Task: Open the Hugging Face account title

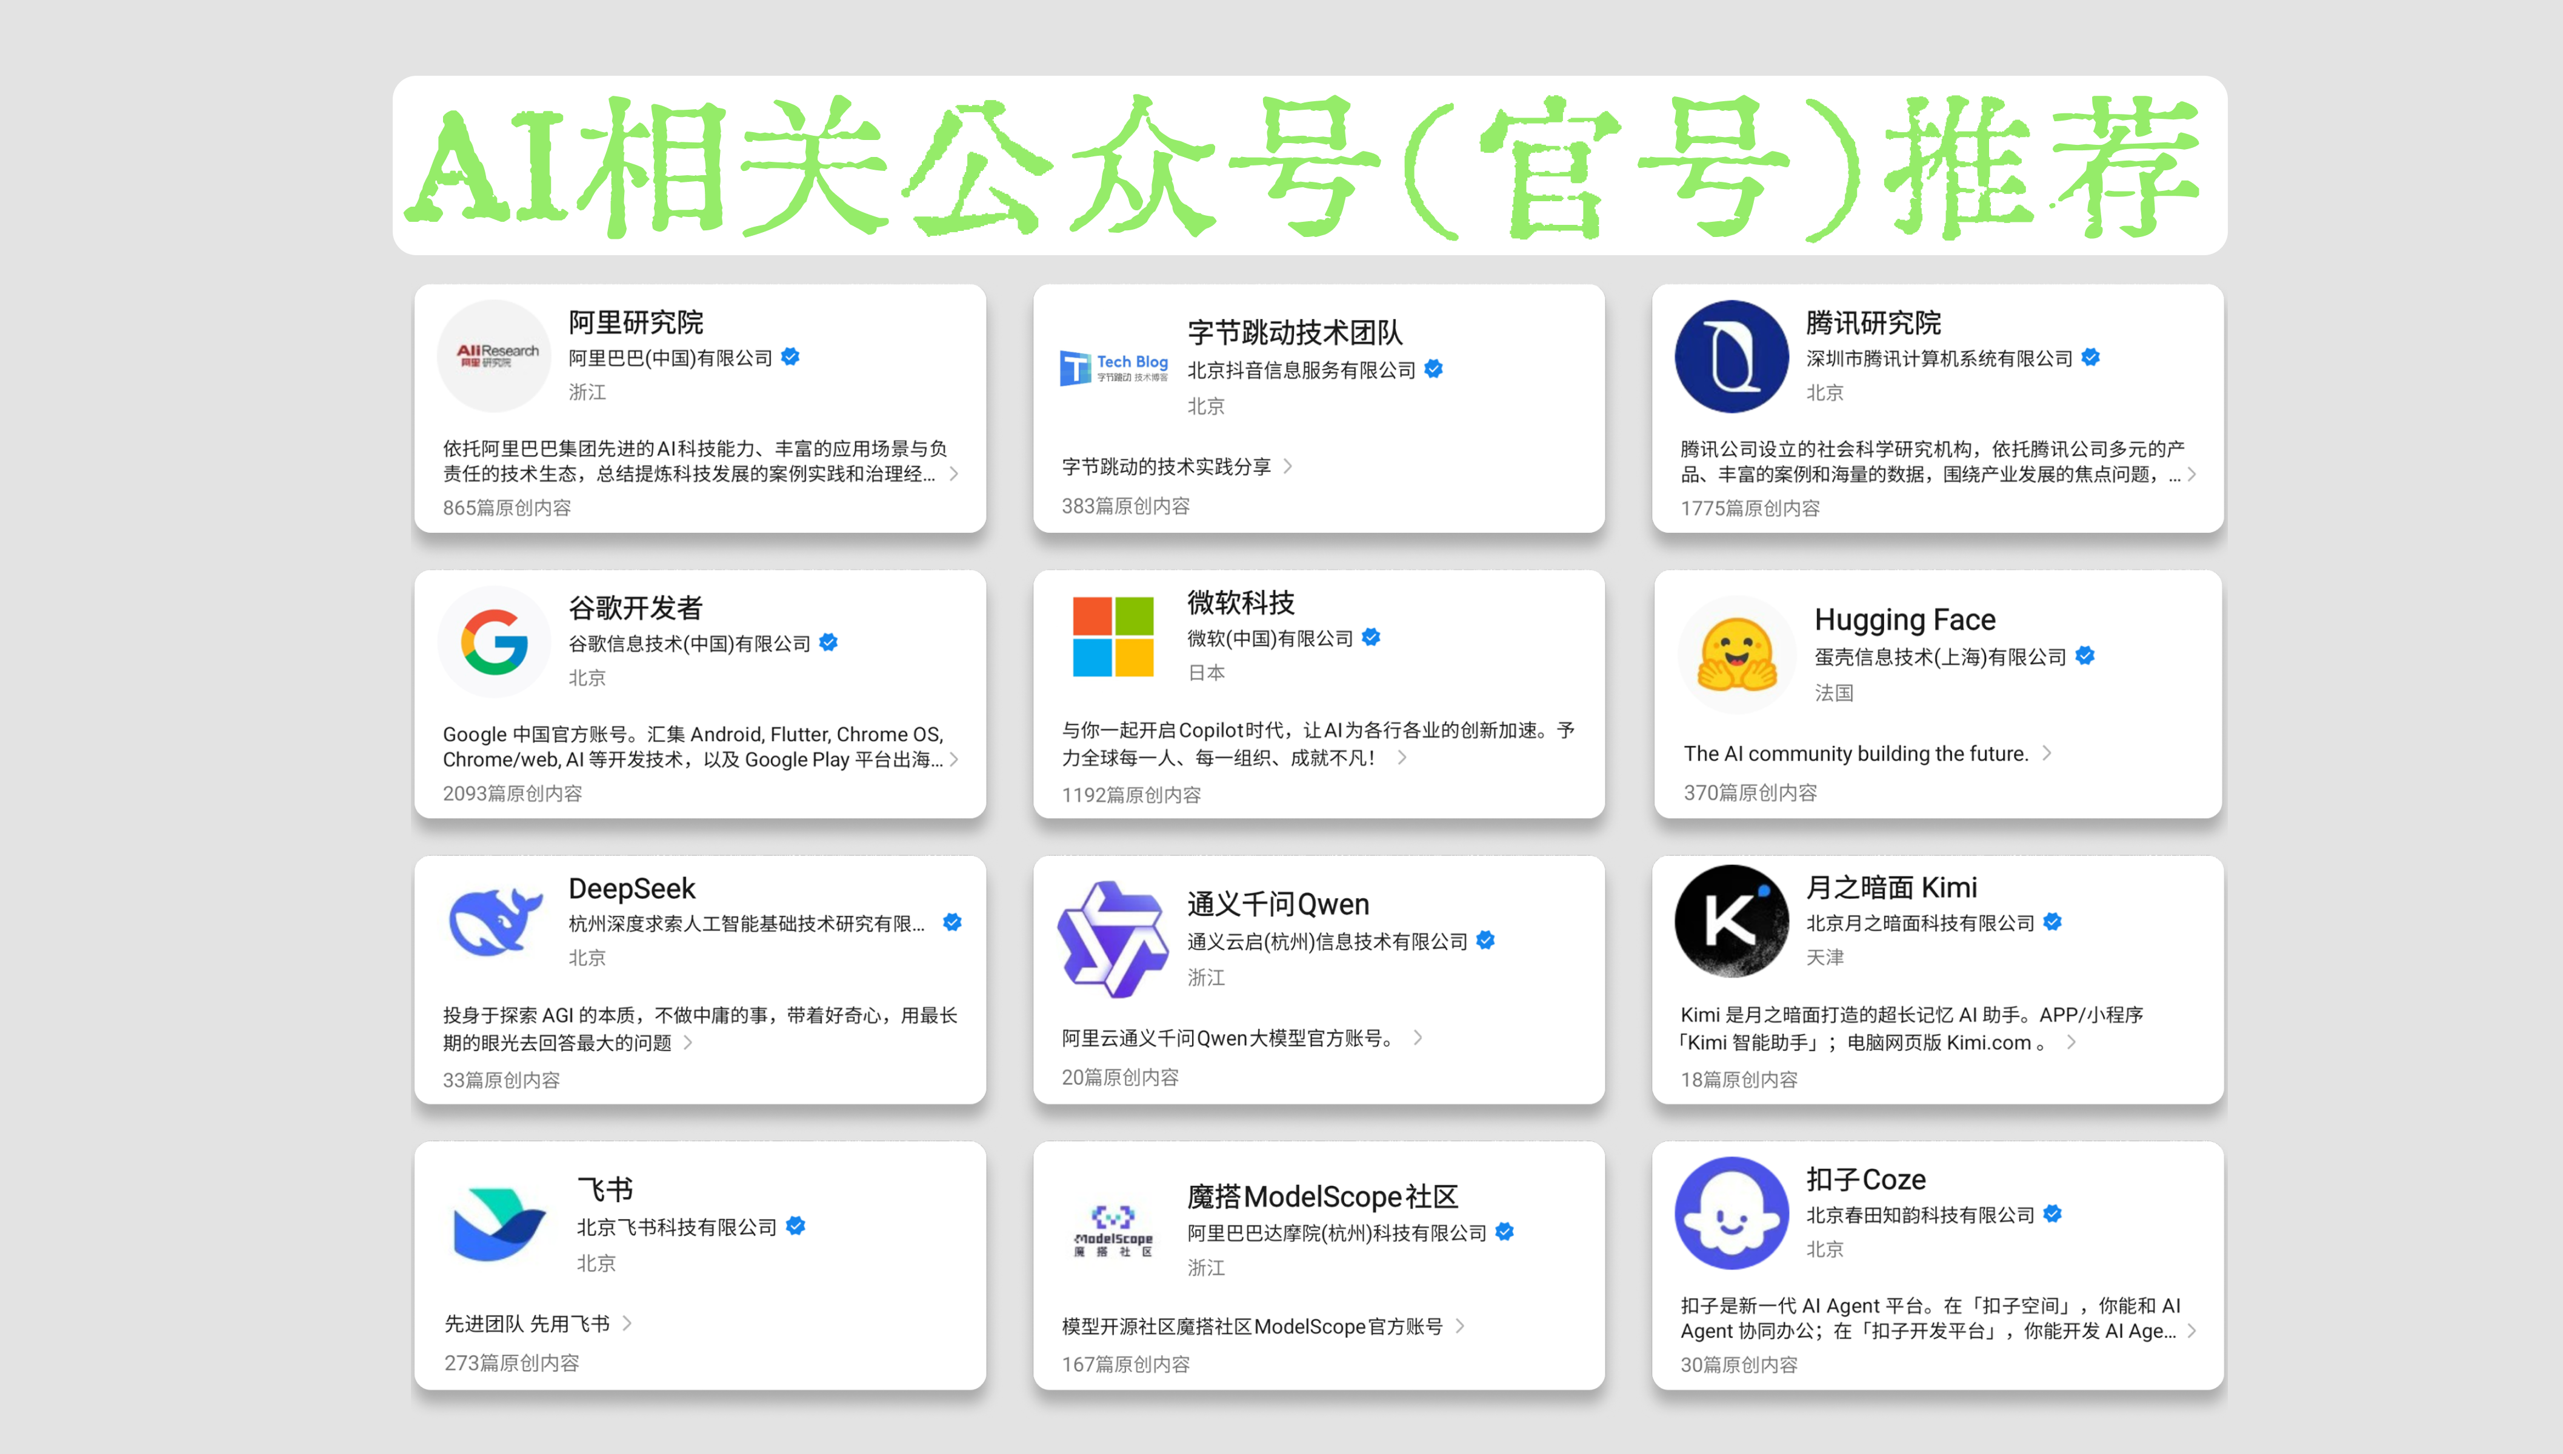Action: tap(1905, 619)
